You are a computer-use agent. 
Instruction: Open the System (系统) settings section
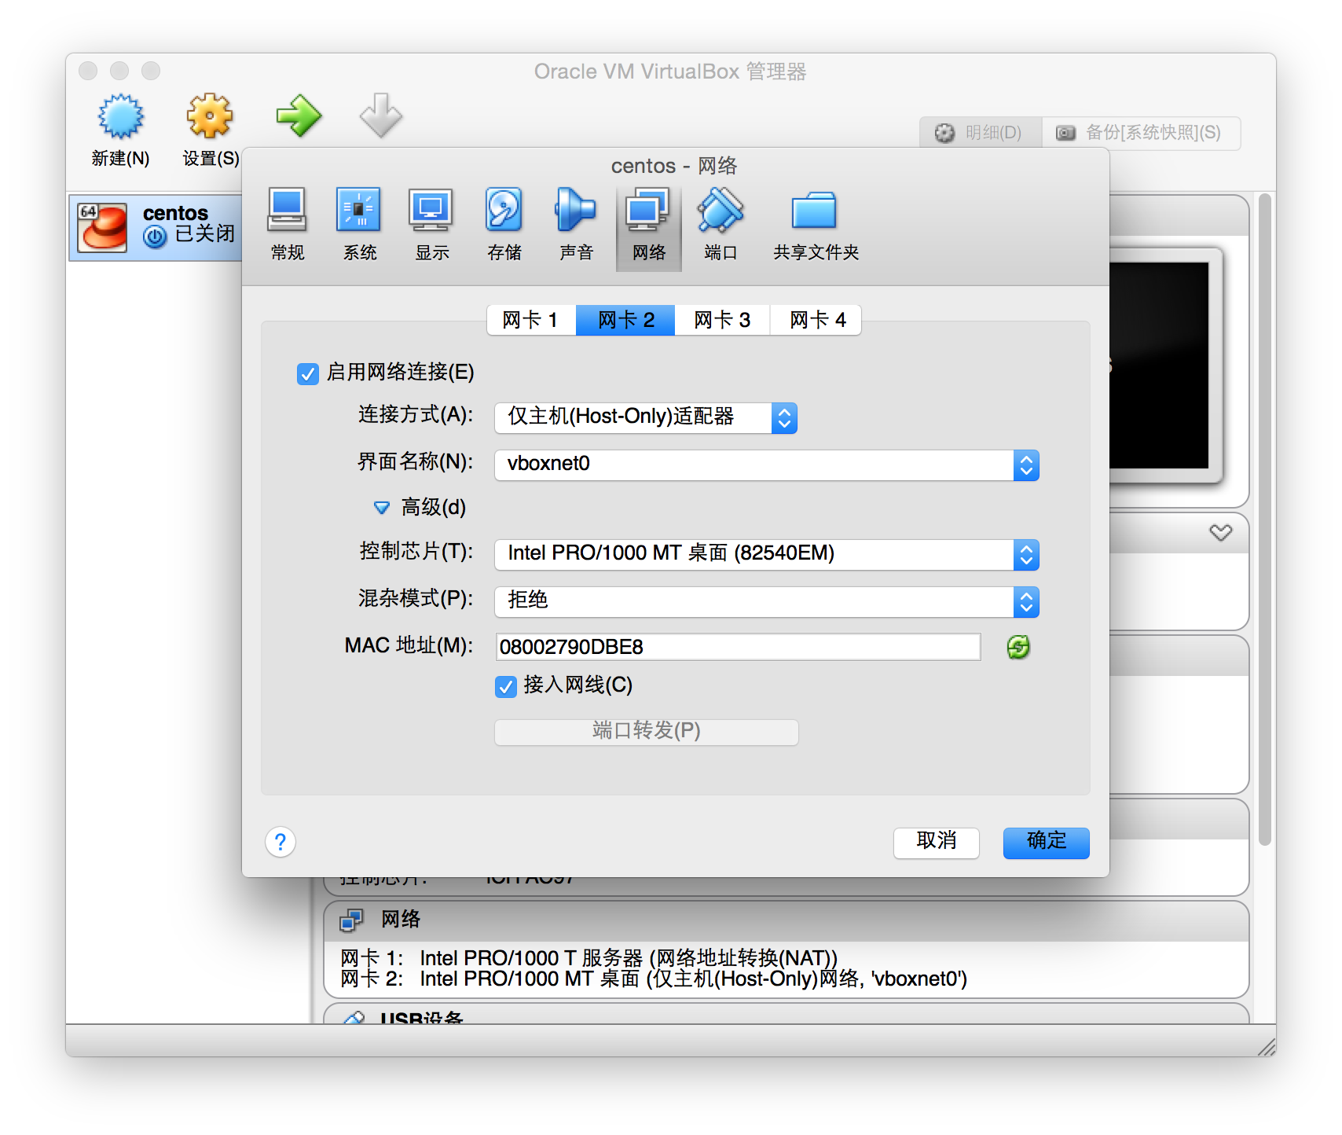click(x=359, y=225)
